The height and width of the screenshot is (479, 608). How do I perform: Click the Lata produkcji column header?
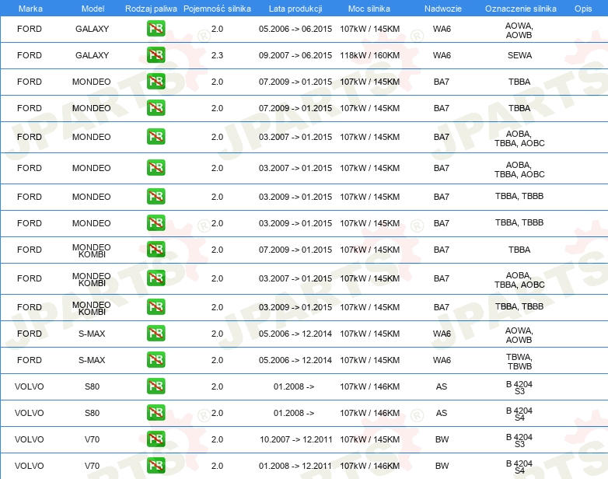click(295, 9)
